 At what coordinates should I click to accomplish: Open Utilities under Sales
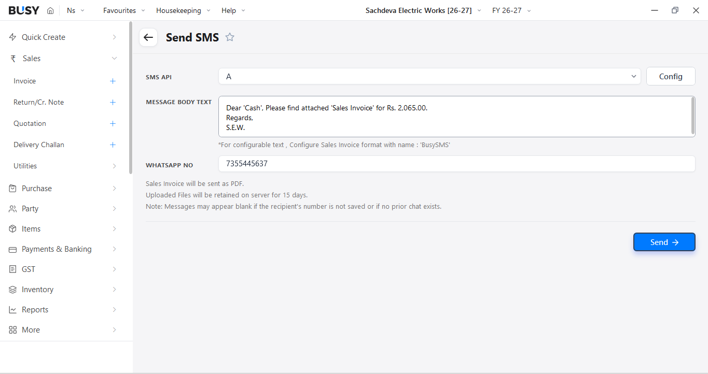click(25, 166)
